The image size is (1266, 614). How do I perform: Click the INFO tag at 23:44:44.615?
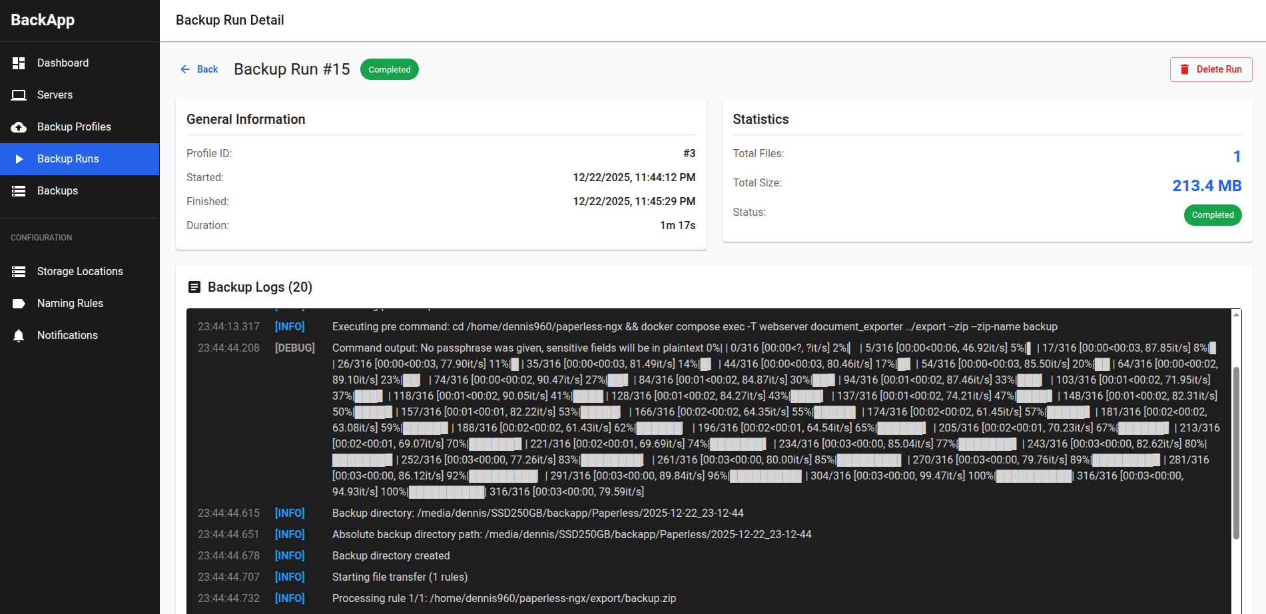tap(290, 513)
